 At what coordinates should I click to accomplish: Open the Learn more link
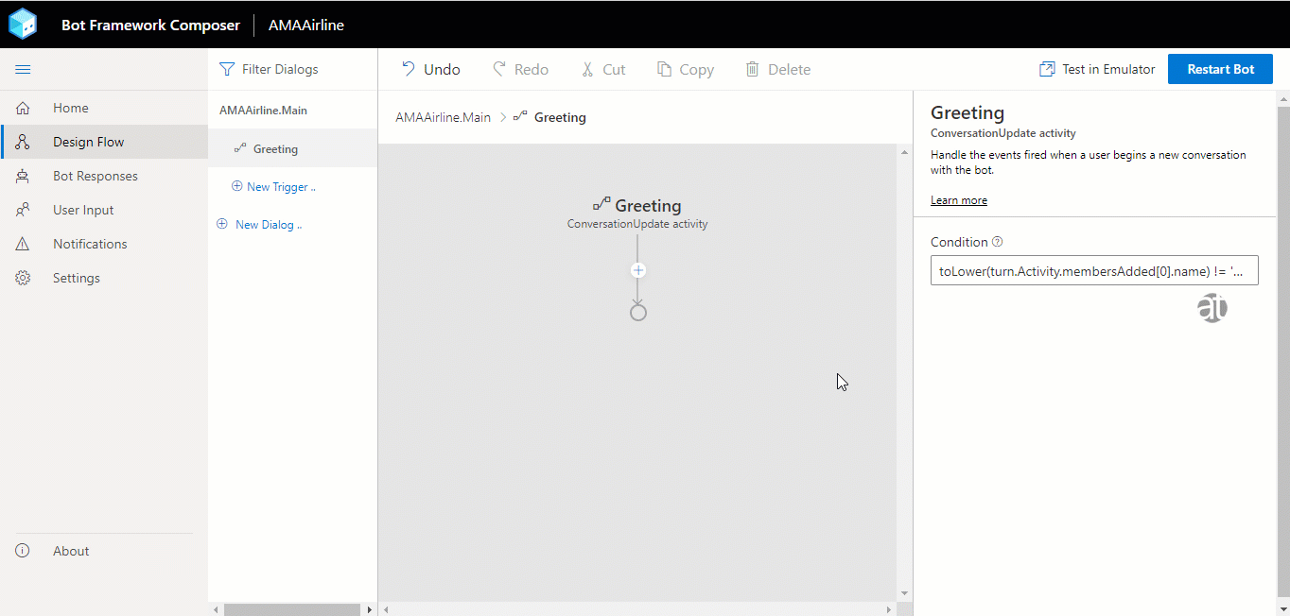[958, 200]
